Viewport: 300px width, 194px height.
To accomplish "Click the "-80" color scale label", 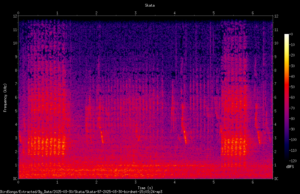I will [x=292, y=119].
